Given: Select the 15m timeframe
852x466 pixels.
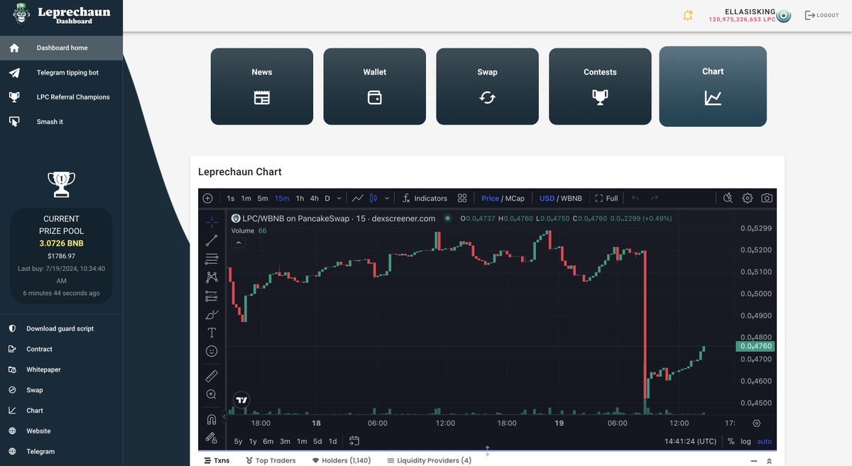Looking at the screenshot, I should [282, 199].
